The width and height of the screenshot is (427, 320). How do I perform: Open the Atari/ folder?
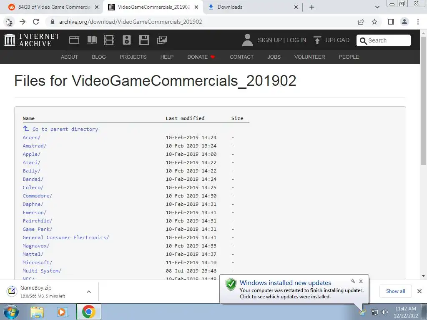pos(32,162)
